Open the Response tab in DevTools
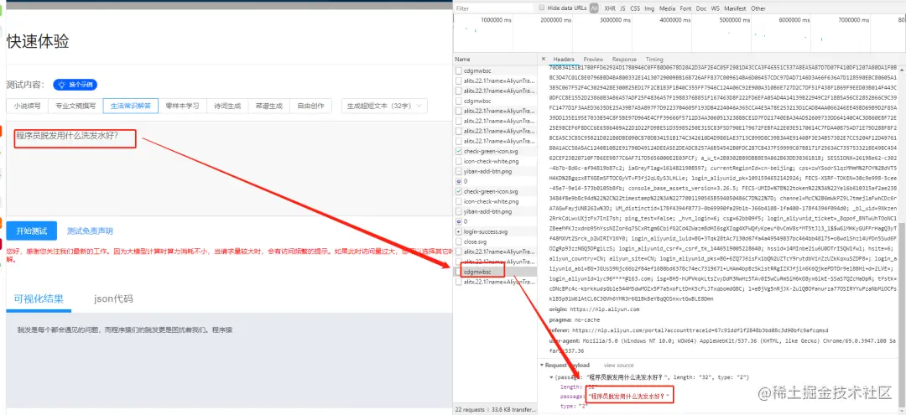Screen dimensions: 906x415 click(624, 60)
